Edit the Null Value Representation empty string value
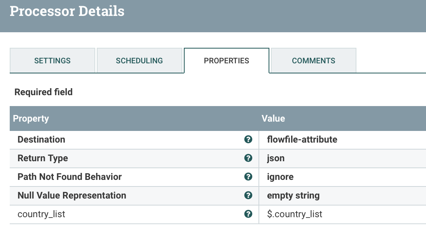The height and width of the screenshot is (230, 426). click(x=293, y=195)
